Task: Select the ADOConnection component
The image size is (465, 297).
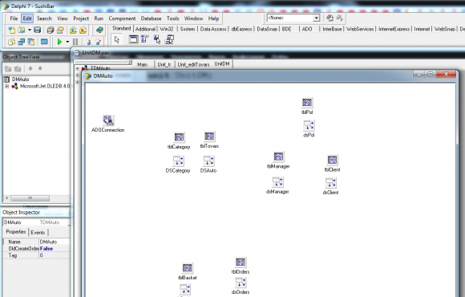Action: 108,120
